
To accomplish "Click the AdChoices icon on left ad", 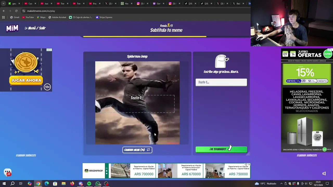I will pos(48,50).
